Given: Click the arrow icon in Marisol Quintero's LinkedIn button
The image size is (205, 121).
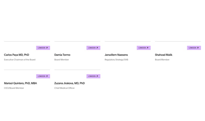Looking at the screenshot, I should pyautogui.click(x=47, y=76).
